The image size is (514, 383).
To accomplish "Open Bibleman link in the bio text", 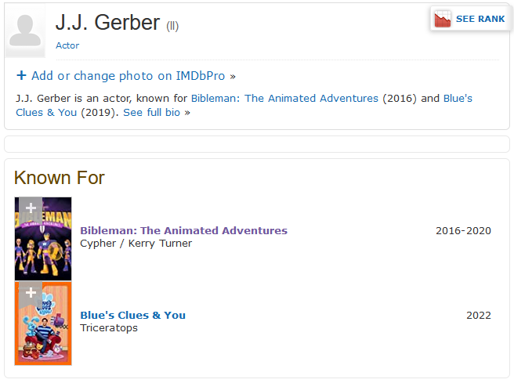I will tap(284, 99).
